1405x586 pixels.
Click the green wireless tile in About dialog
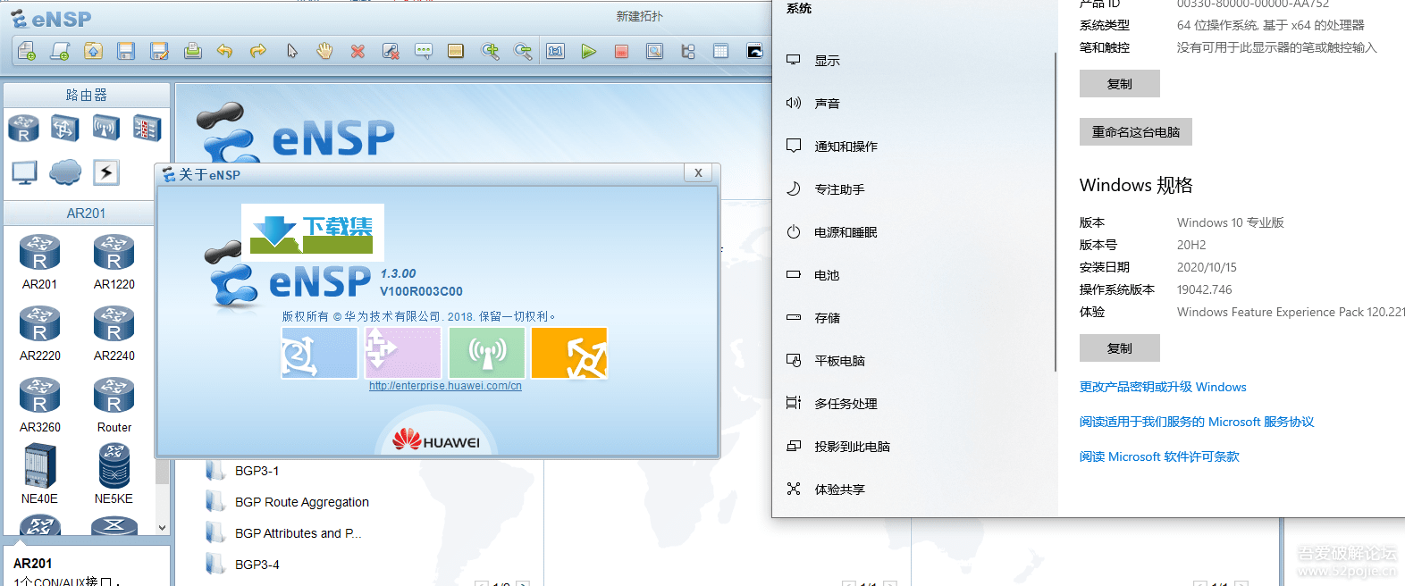point(487,353)
